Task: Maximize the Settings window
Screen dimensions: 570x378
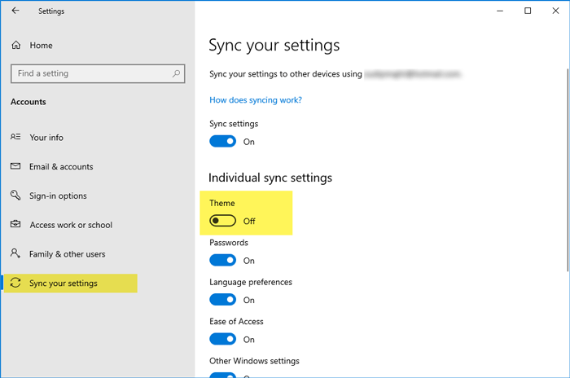Action: [x=528, y=11]
